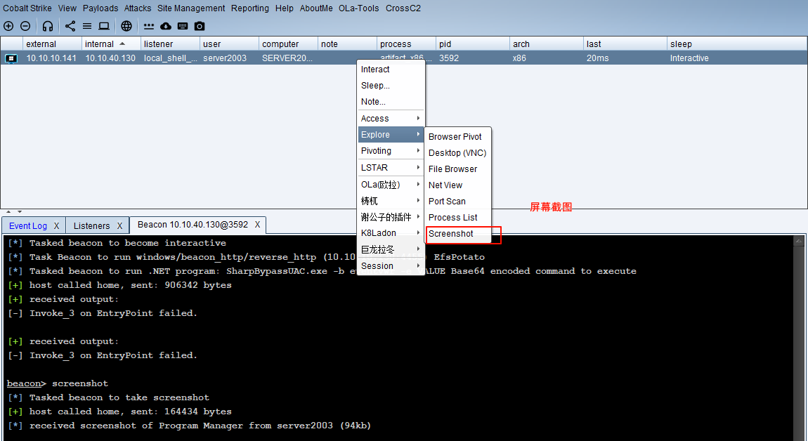Switch to the pivot graph view icon

(x=70, y=26)
